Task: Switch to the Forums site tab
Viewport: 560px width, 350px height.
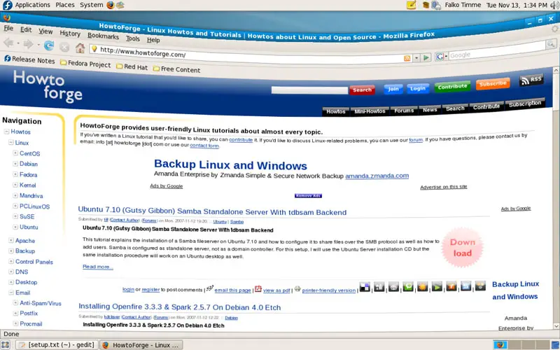Action: coord(404,111)
